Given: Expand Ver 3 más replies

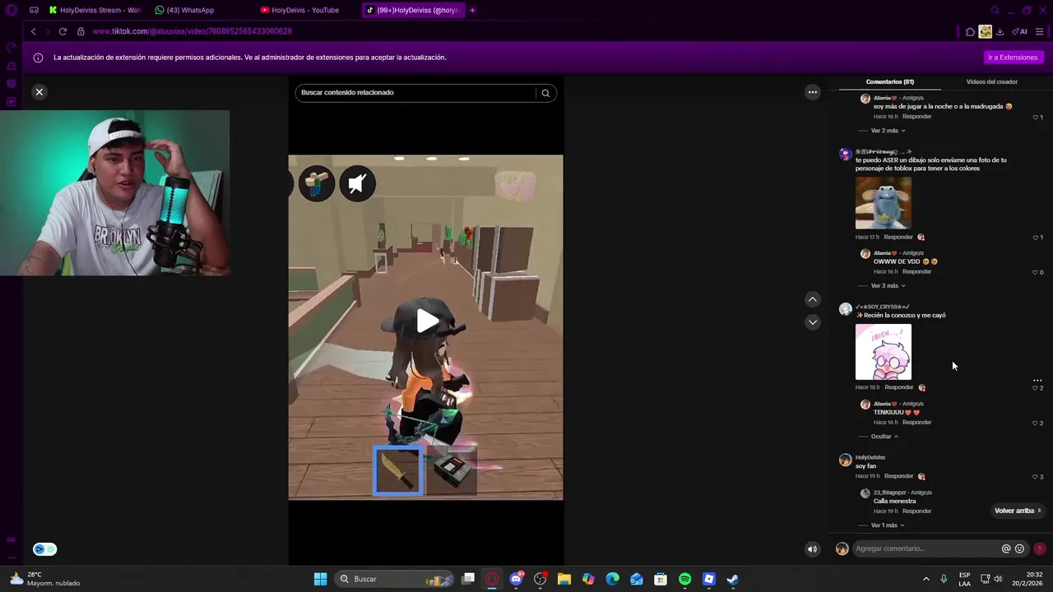Looking at the screenshot, I should pyautogui.click(x=888, y=286).
